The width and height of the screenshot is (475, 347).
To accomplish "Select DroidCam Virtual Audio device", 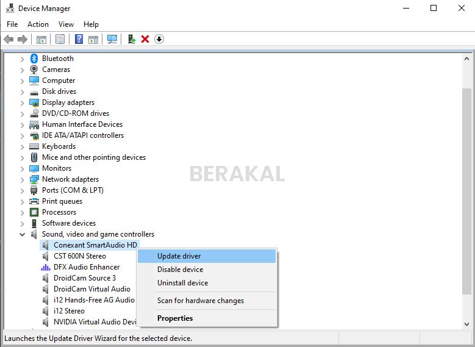I will click(92, 289).
